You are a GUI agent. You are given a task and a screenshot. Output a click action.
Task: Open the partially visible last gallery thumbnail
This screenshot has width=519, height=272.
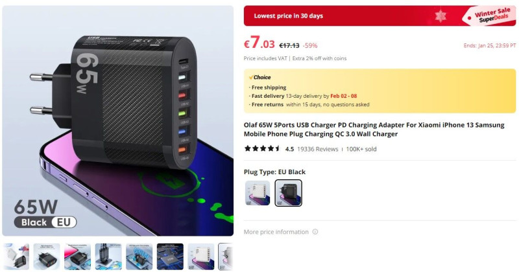[x=226, y=256]
